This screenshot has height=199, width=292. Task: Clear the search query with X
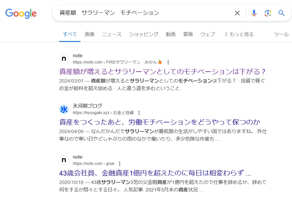237,13
